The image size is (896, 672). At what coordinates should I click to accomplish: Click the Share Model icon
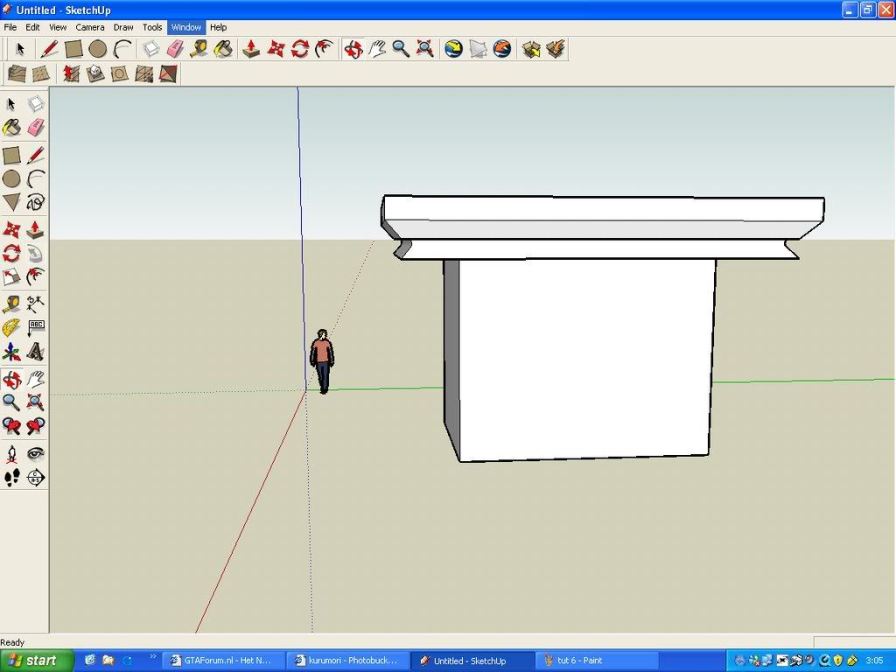coord(555,49)
